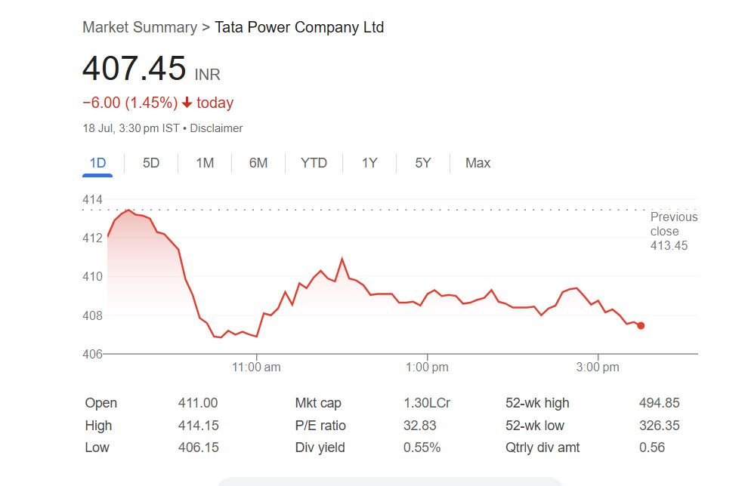Click the 52-wk high value 494.85

click(x=659, y=403)
